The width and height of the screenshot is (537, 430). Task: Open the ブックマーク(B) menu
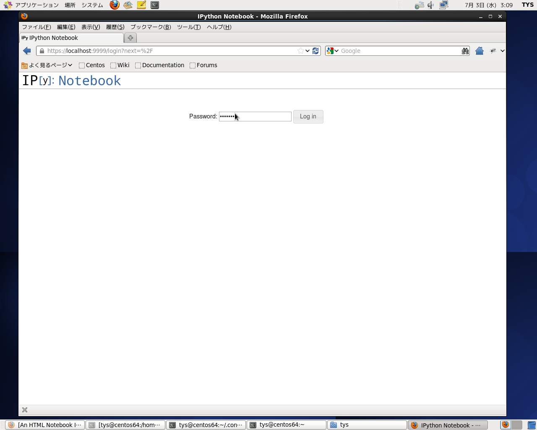[151, 27]
